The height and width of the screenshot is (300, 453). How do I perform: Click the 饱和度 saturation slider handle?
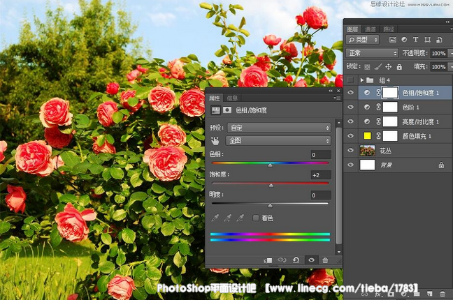point(271,186)
